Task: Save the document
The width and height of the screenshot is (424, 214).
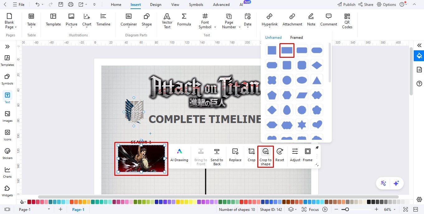Action: tap(61, 5)
